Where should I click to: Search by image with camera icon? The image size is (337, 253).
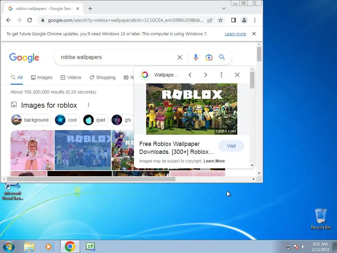tap(209, 57)
